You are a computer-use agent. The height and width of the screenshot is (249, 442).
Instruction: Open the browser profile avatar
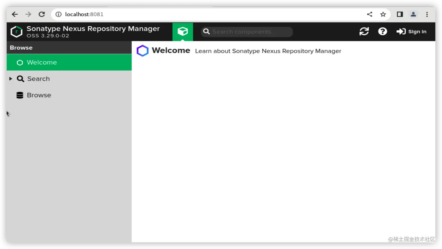point(413,14)
